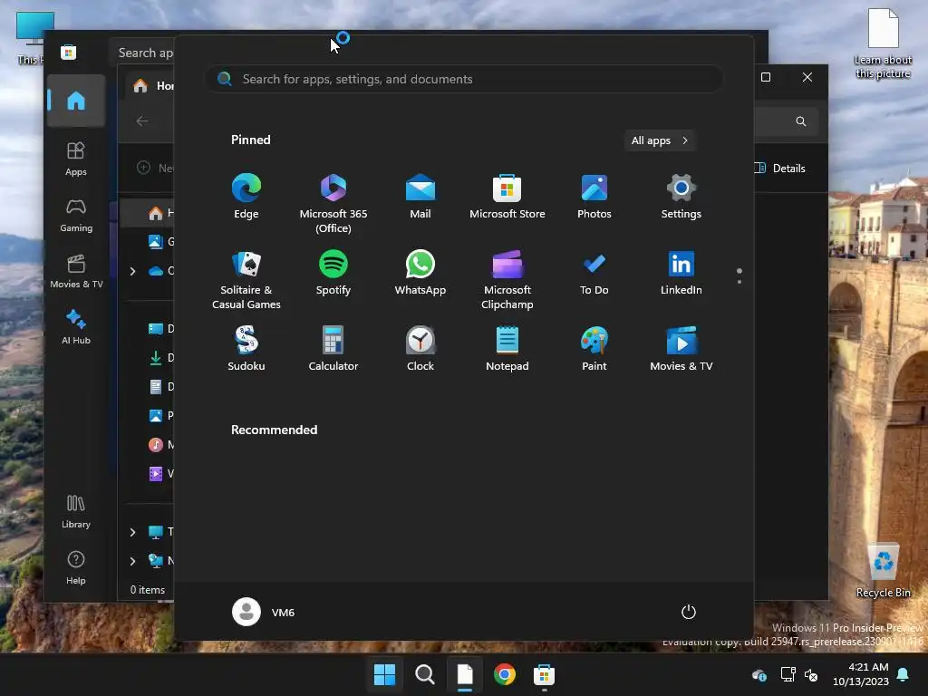Open Help in Microsoft Store sidebar
The image size is (928, 696).
76,567
